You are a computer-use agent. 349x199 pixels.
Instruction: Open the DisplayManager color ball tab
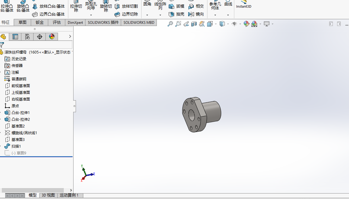(52, 37)
